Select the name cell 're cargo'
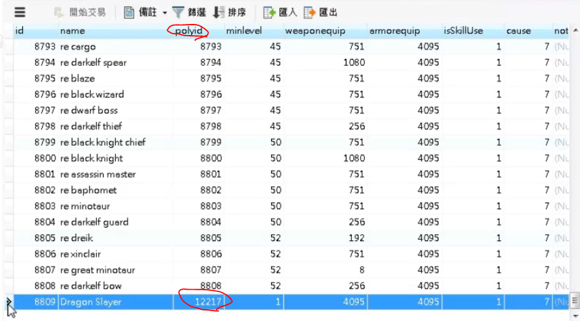580x321 pixels. (115, 47)
